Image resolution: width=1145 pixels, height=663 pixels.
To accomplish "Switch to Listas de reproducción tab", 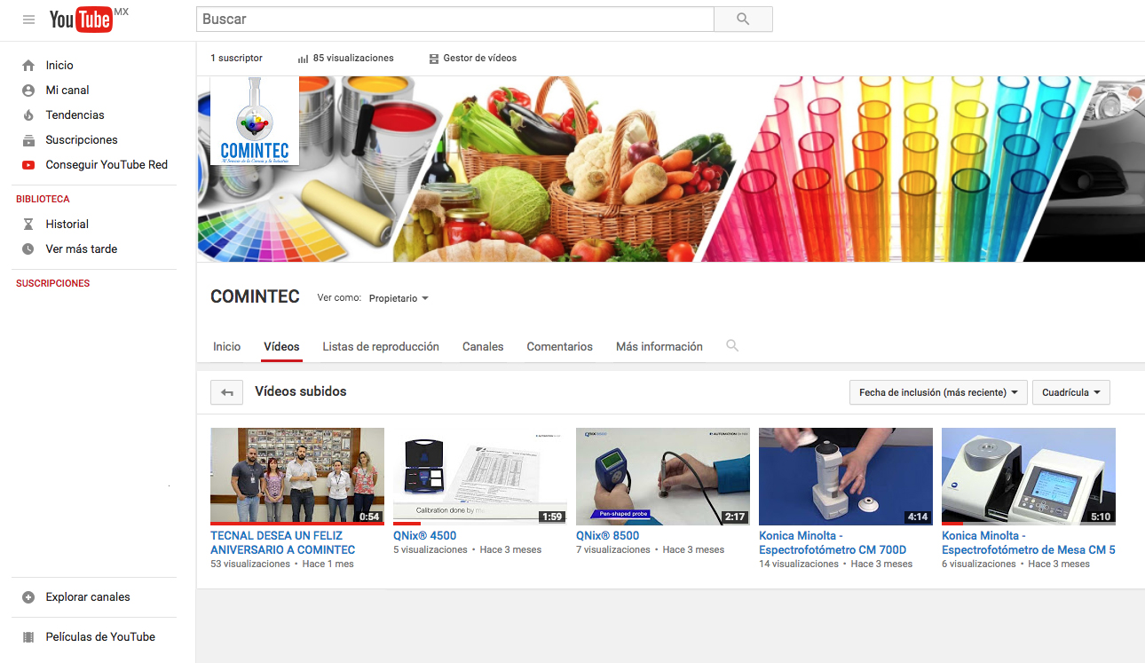I will click(381, 347).
